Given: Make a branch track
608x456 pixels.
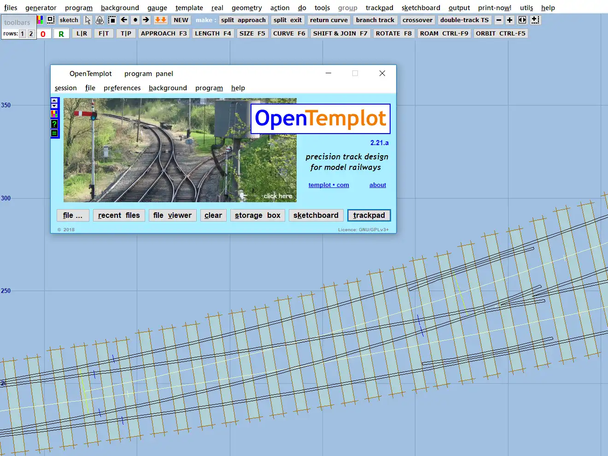Looking at the screenshot, I should [x=375, y=20].
